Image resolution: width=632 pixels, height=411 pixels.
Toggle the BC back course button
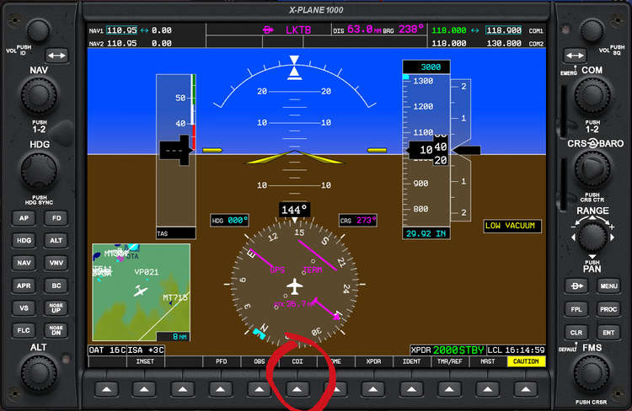(56, 286)
